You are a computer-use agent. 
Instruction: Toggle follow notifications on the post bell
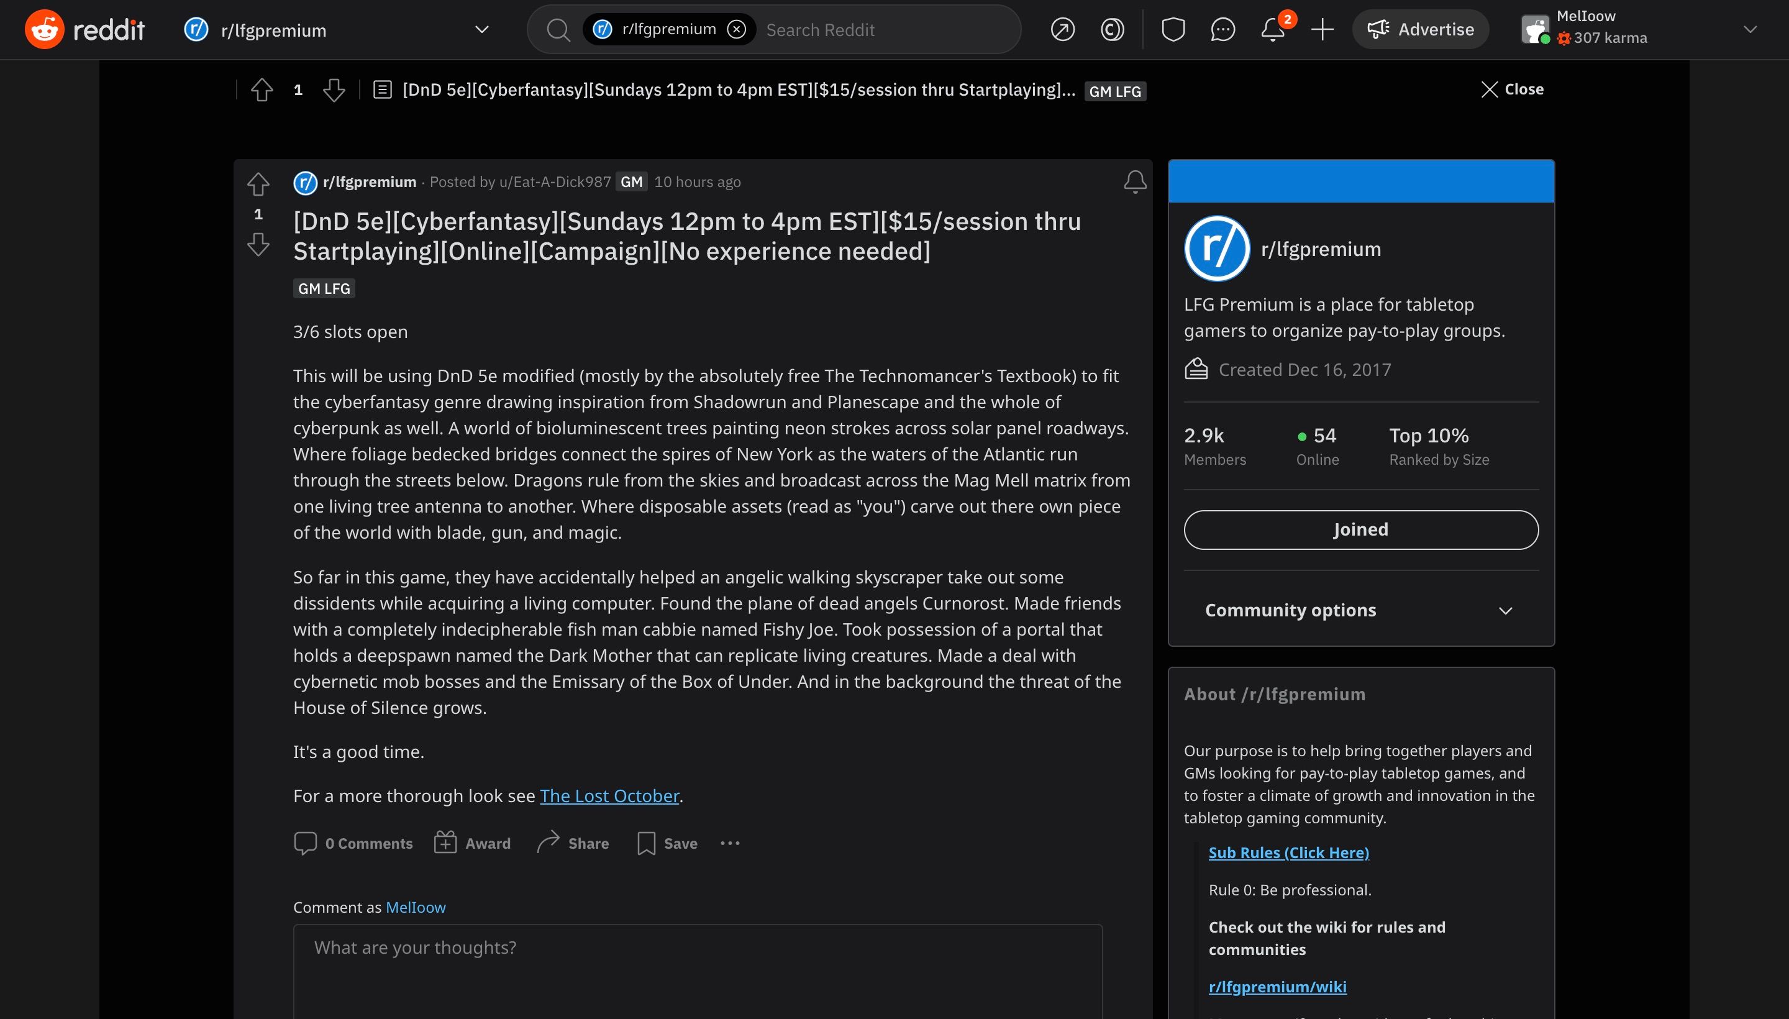pyautogui.click(x=1134, y=181)
